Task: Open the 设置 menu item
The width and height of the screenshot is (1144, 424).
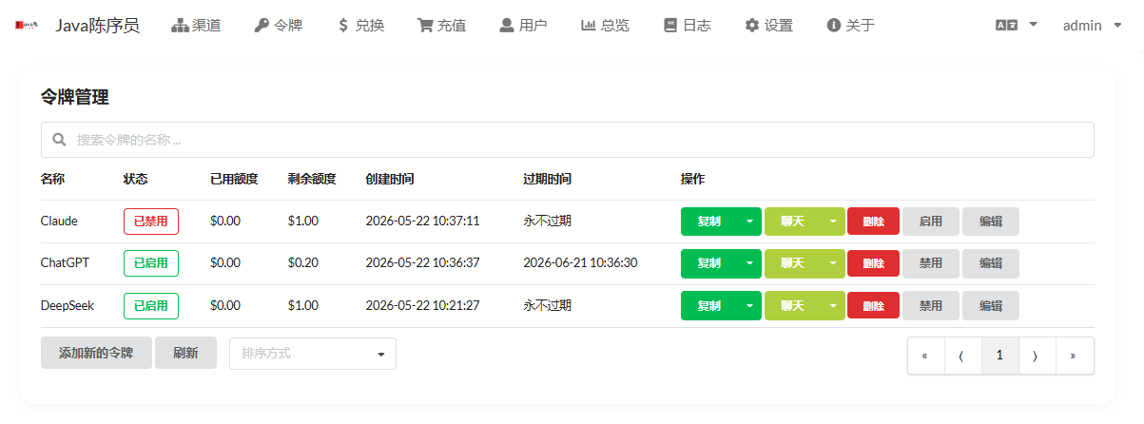Action: pos(768,26)
